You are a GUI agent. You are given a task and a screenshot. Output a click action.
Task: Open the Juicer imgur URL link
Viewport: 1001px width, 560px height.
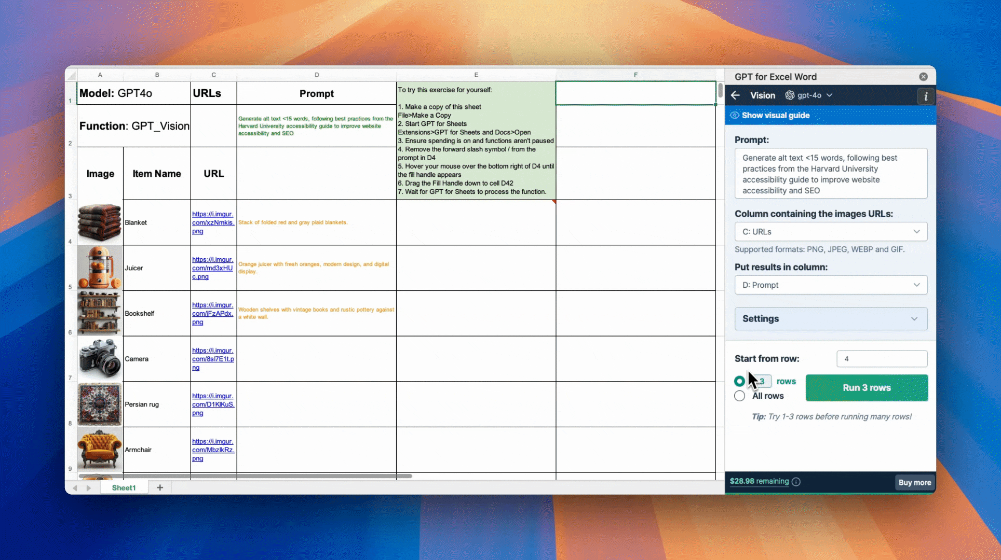pyautogui.click(x=213, y=268)
